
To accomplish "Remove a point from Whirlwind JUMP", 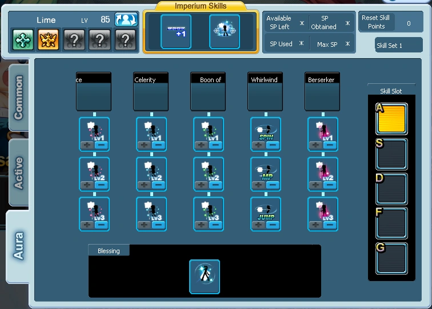I will click(273, 225).
